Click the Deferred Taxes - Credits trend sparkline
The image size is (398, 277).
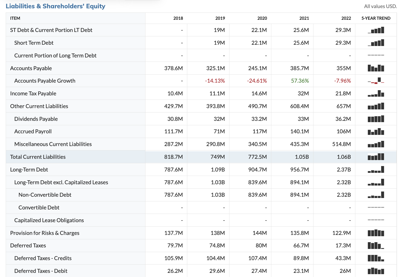[x=376, y=258]
